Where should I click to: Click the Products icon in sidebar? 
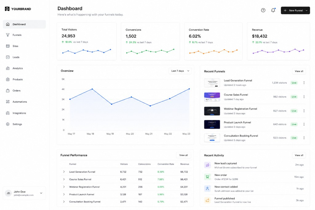(x=8, y=79)
